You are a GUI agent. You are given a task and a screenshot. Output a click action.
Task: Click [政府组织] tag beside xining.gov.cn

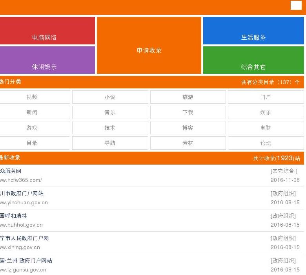click(283, 238)
